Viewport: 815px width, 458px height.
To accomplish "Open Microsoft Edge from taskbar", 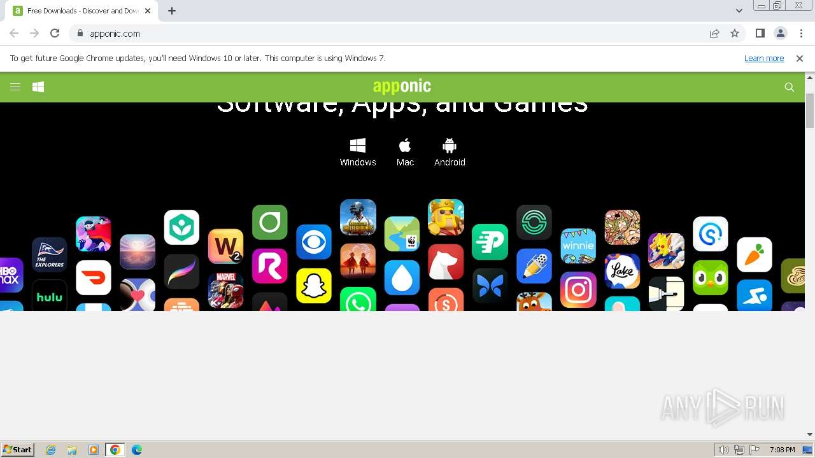I will coord(136,450).
